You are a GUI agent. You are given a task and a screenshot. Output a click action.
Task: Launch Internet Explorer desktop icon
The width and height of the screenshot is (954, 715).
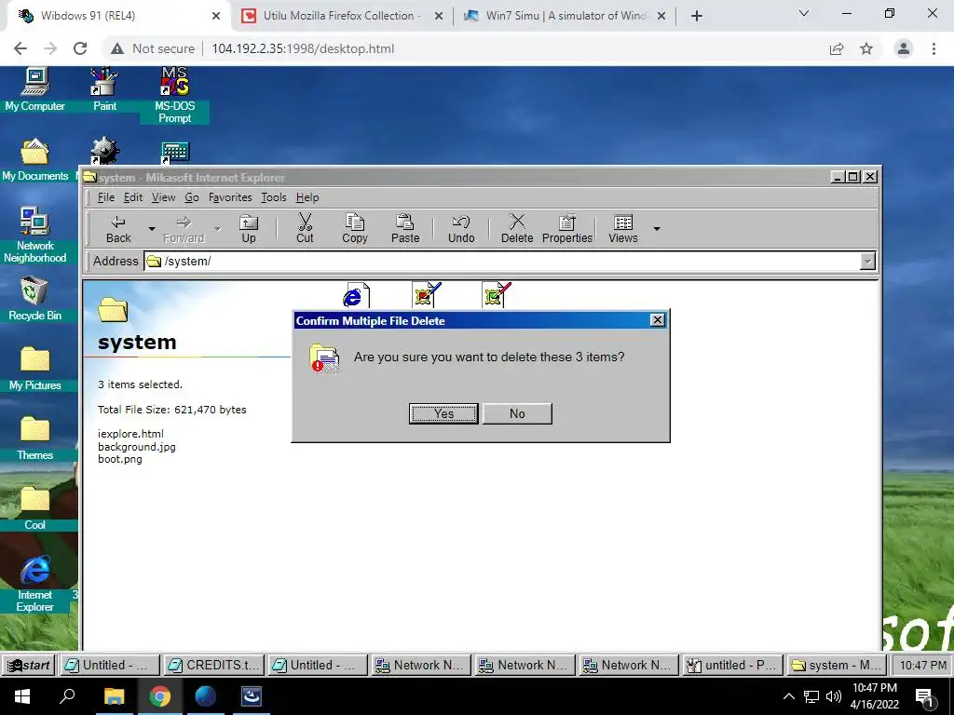click(x=34, y=585)
